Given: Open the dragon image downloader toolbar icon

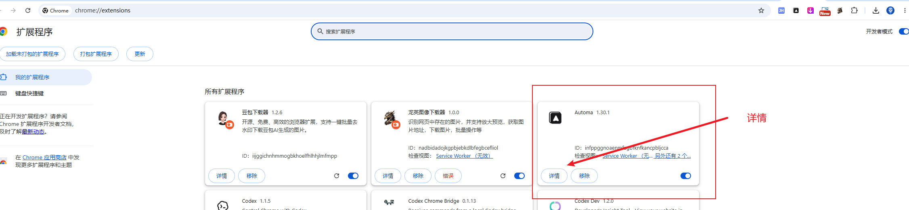Looking at the screenshot, I should tap(840, 10).
